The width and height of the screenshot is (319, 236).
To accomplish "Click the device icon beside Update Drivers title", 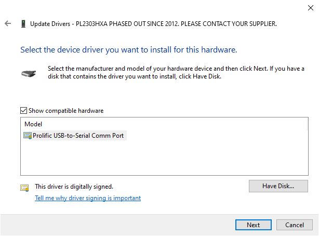I will click(23, 24).
